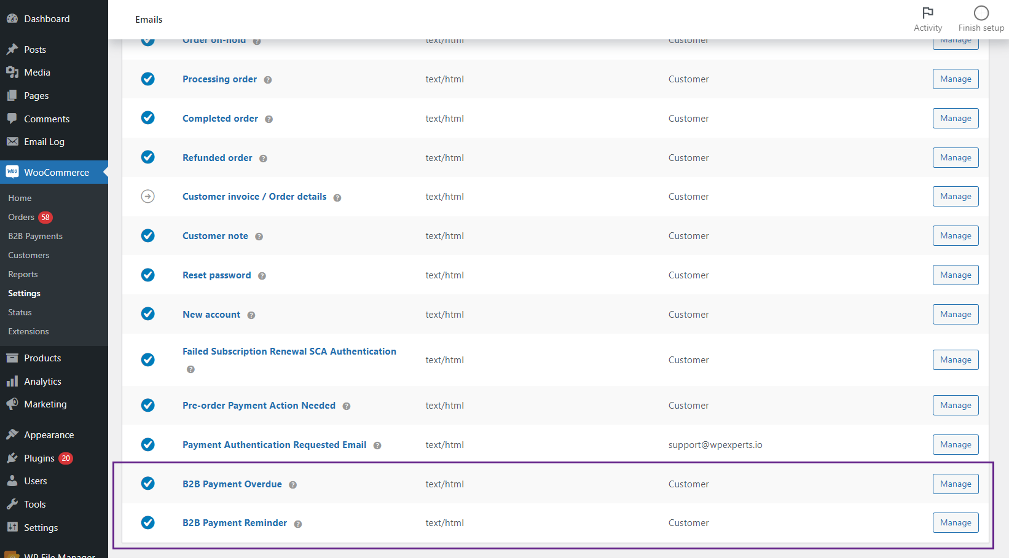This screenshot has width=1009, height=558.
Task: Open WooCommerce Customers submenu item
Action: (x=29, y=255)
